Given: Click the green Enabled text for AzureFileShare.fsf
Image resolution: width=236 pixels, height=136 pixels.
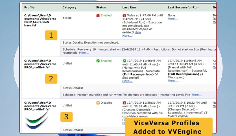Looking at the screenshot, I should [x=106, y=15].
